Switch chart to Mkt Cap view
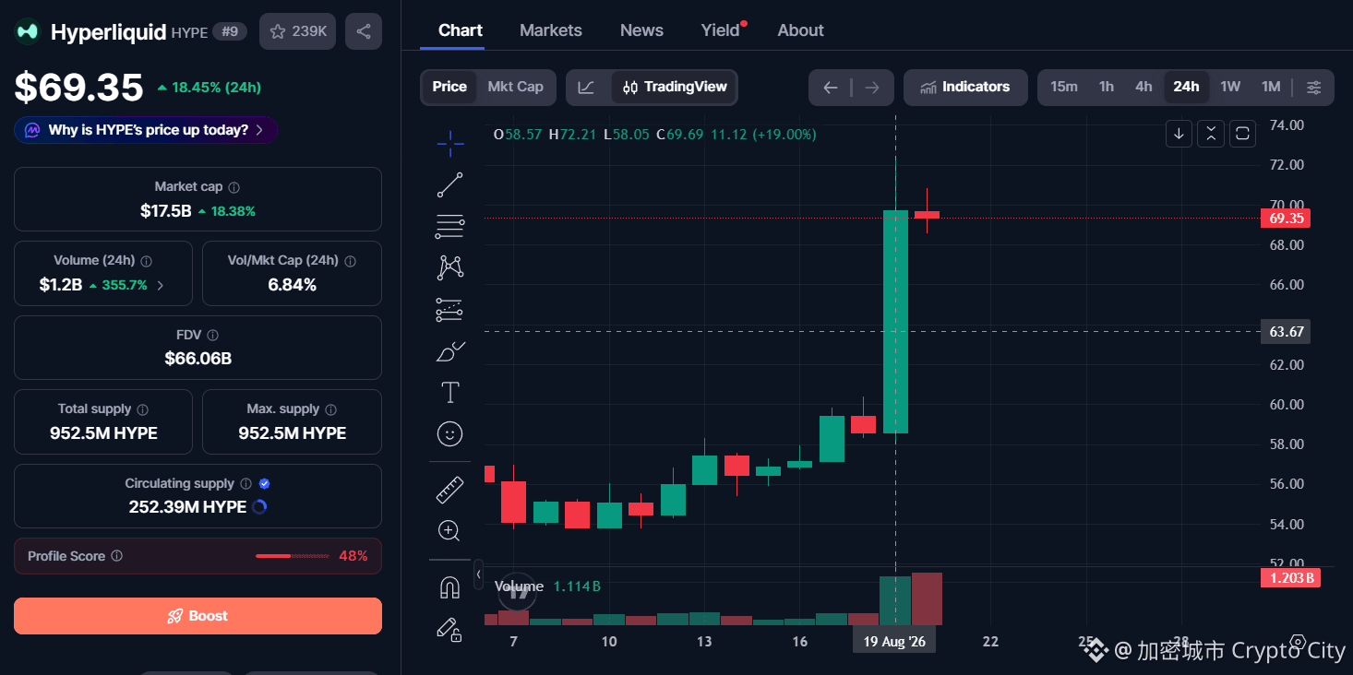Screen dimensions: 1353x675 click(x=515, y=87)
